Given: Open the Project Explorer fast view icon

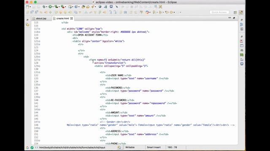Looking at the screenshot, I should [27, 25].
